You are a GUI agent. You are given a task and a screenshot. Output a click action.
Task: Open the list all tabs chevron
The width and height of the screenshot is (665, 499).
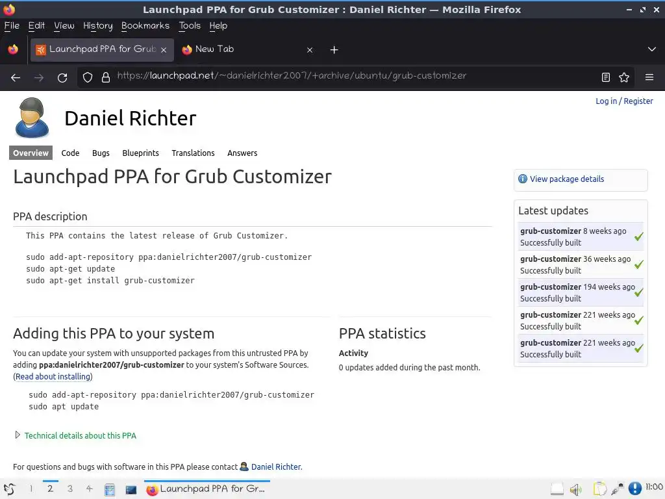(652, 49)
